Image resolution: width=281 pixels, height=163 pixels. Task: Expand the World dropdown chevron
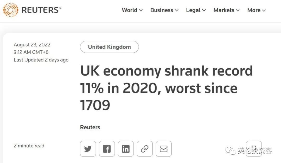tap(141, 10)
